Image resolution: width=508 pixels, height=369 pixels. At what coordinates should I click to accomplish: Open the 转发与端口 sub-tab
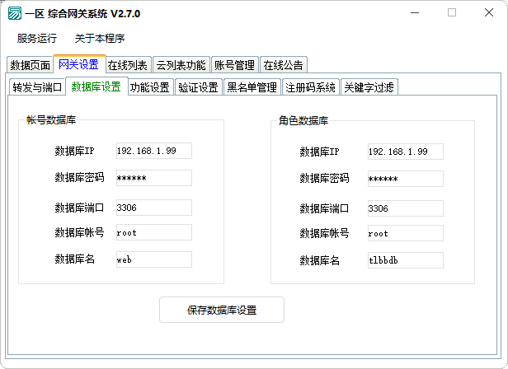pyautogui.click(x=37, y=87)
